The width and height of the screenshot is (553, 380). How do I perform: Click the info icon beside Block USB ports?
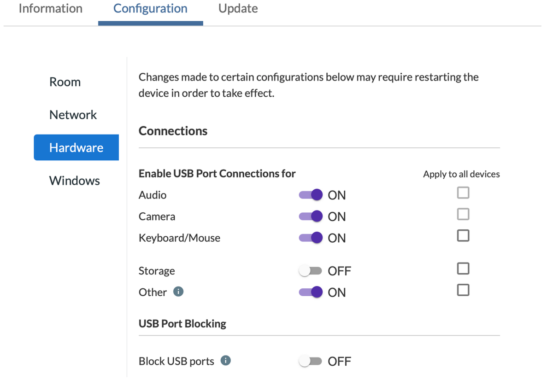[225, 361]
